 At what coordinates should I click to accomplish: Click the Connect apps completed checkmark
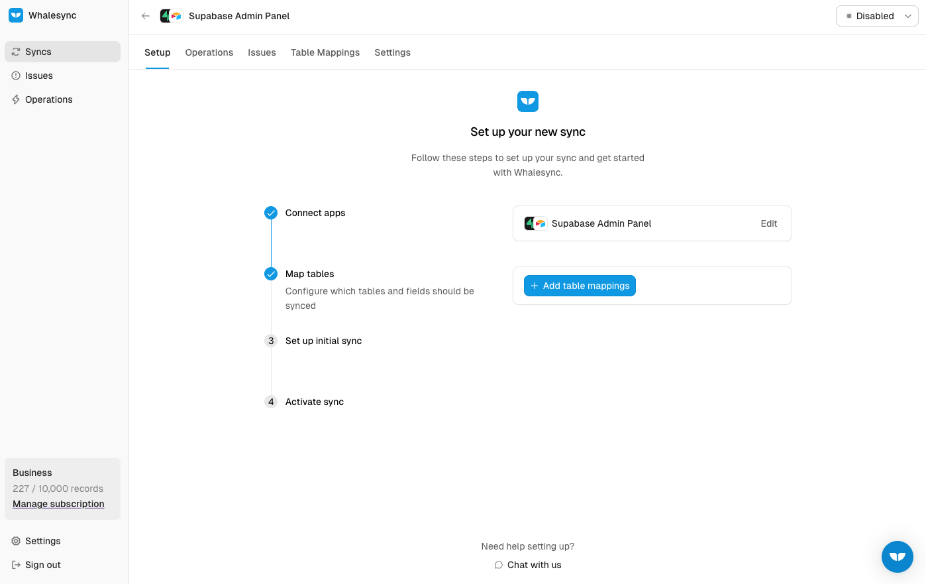[270, 213]
